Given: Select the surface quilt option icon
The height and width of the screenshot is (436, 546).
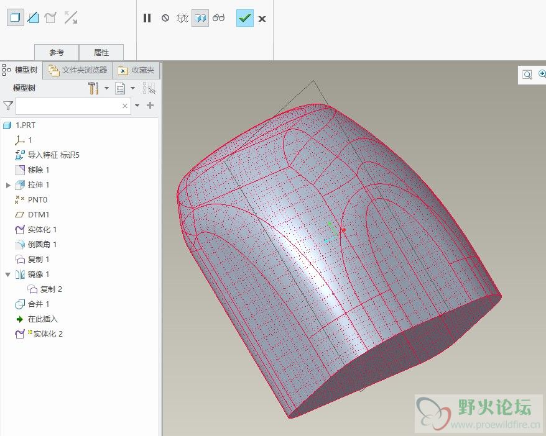Looking at the screenshot, I should pyautogui.click(x=33, y=17).
